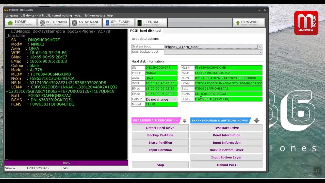Click the NSrN field value
The height and width of the screenshot is (183, 325).
(x=229, y=78)
